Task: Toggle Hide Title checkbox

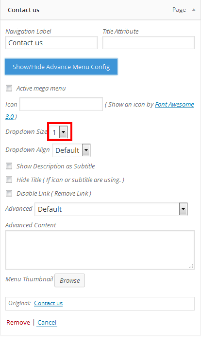Action: pyautogui.click(x=9, y=180)
